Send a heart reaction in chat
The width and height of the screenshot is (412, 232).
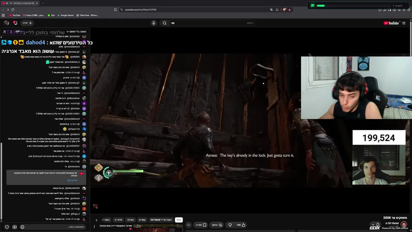coord(7,227)
